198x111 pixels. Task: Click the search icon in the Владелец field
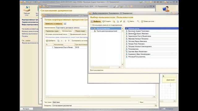[x=156, y=105]
